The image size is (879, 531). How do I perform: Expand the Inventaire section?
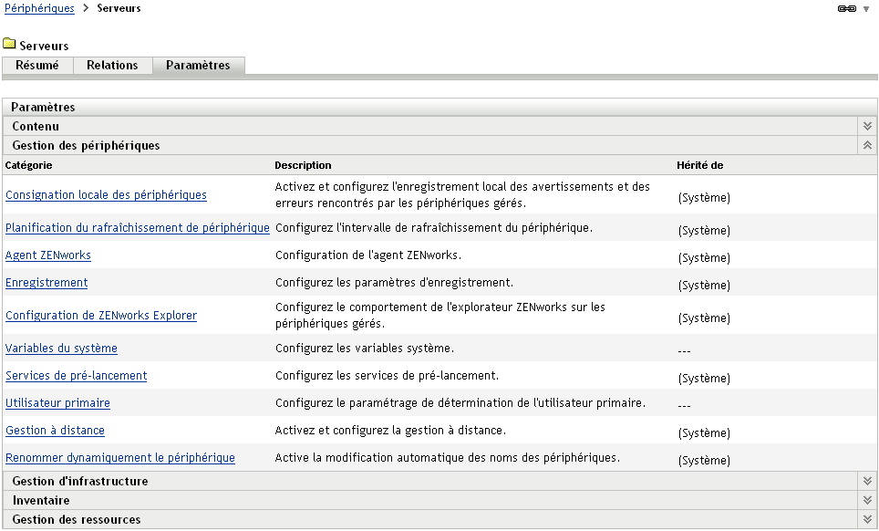pos(866,499)
